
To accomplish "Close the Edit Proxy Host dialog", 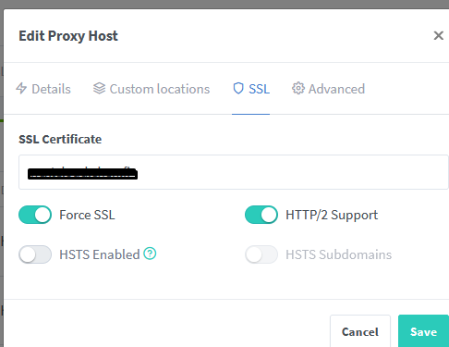I will point(439,35).
